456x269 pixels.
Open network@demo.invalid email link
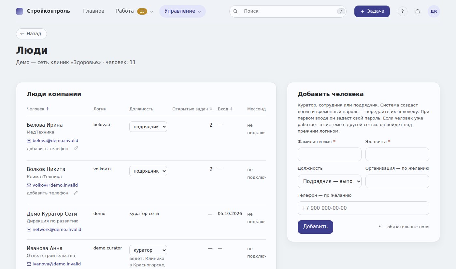(57, 230)
